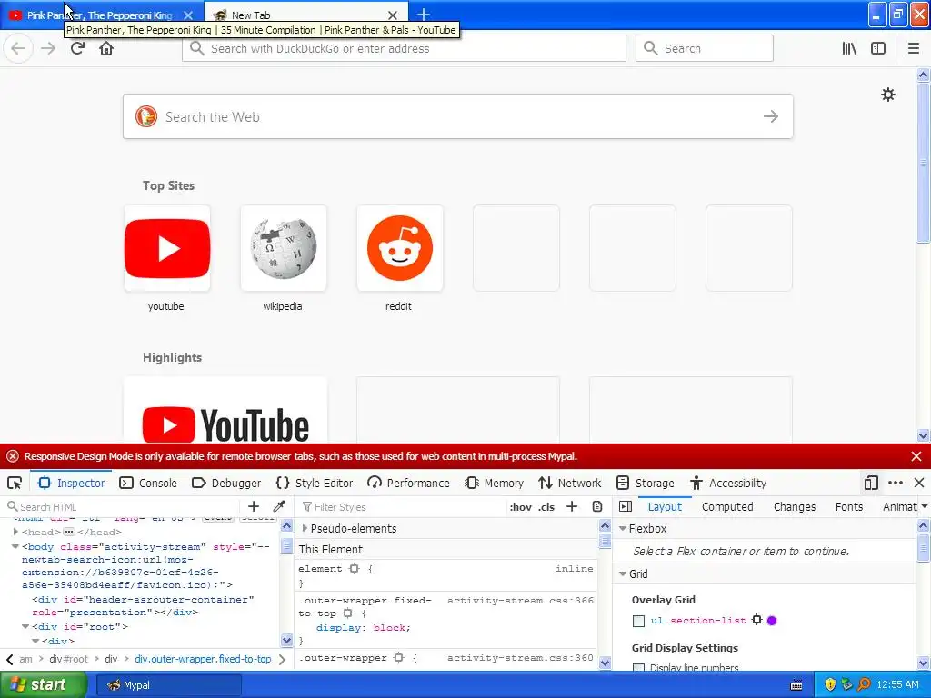Go back one page
The height and width of the screenshot is (698, 931).
[x=18, y=48]
